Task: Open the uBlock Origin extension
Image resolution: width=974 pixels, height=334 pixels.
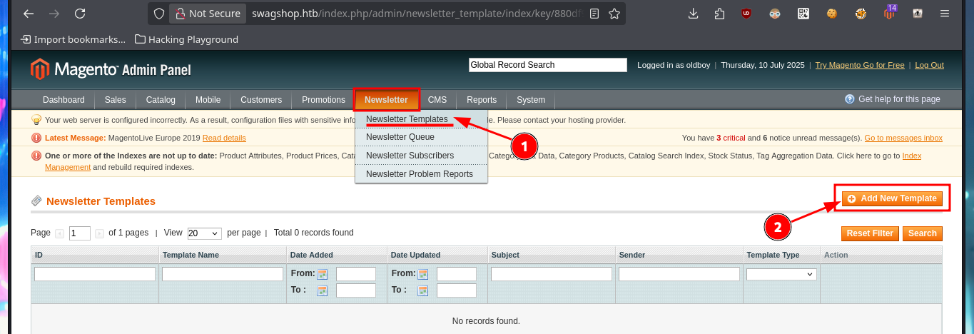Action: pos(746,14)
